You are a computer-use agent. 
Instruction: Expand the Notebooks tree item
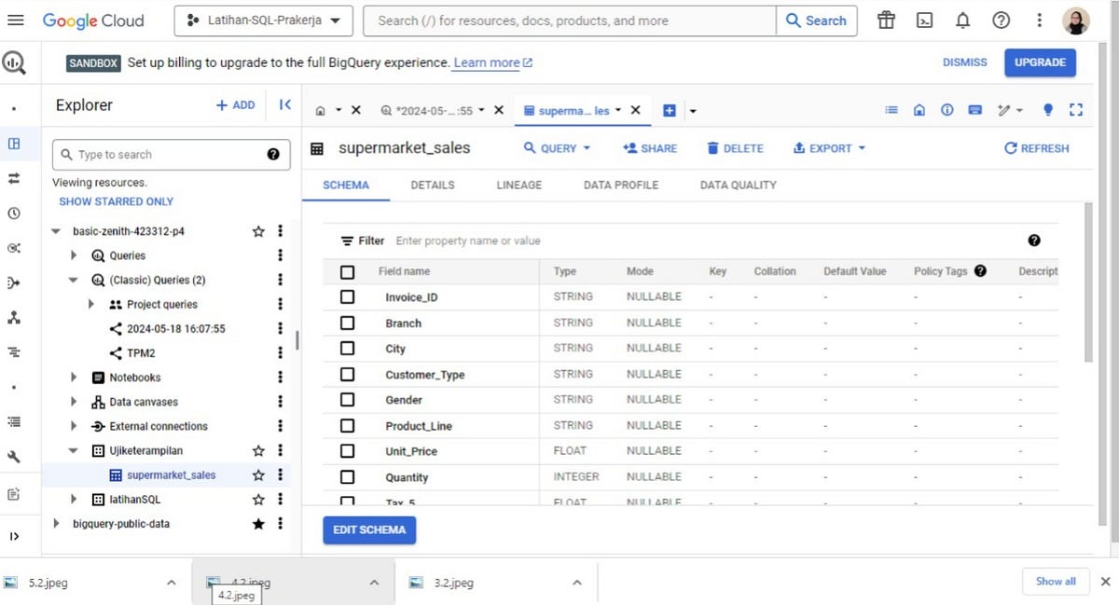click(x=75, y=377)
